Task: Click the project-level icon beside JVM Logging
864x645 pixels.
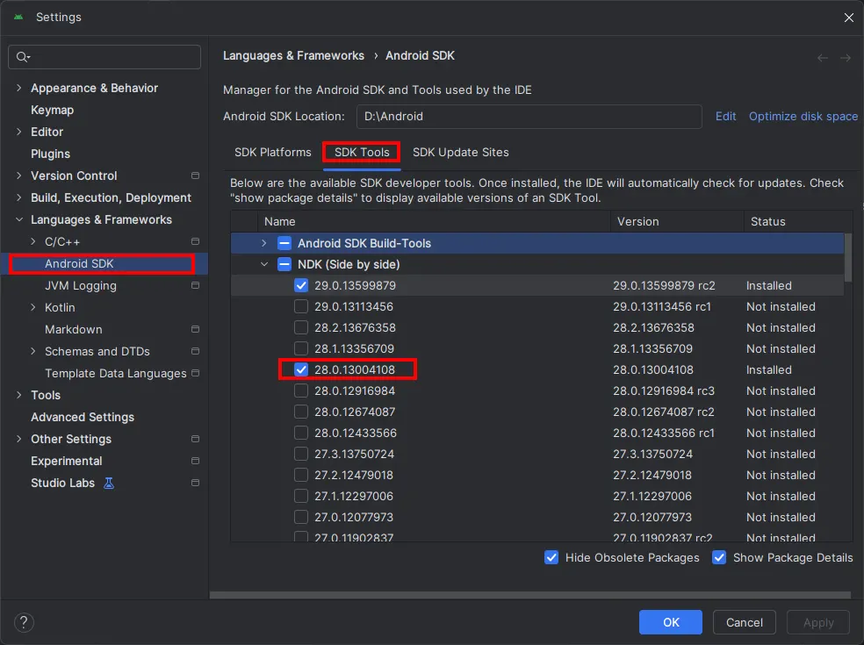Action: (195, 285)
